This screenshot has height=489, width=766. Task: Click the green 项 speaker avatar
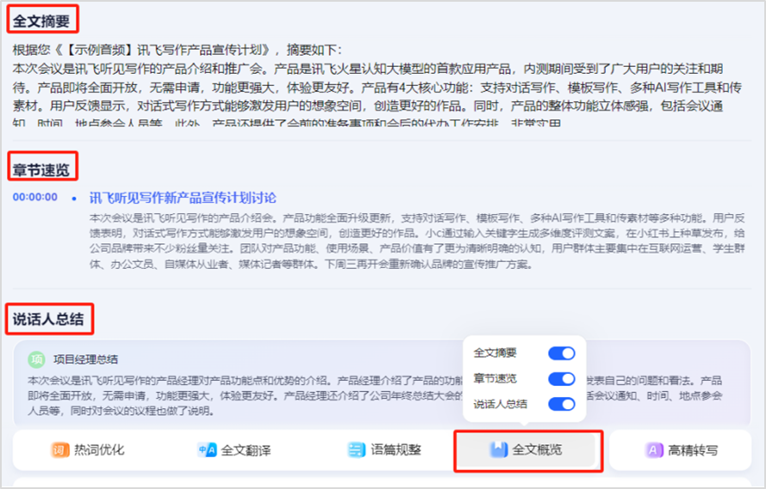coord(37,360)
